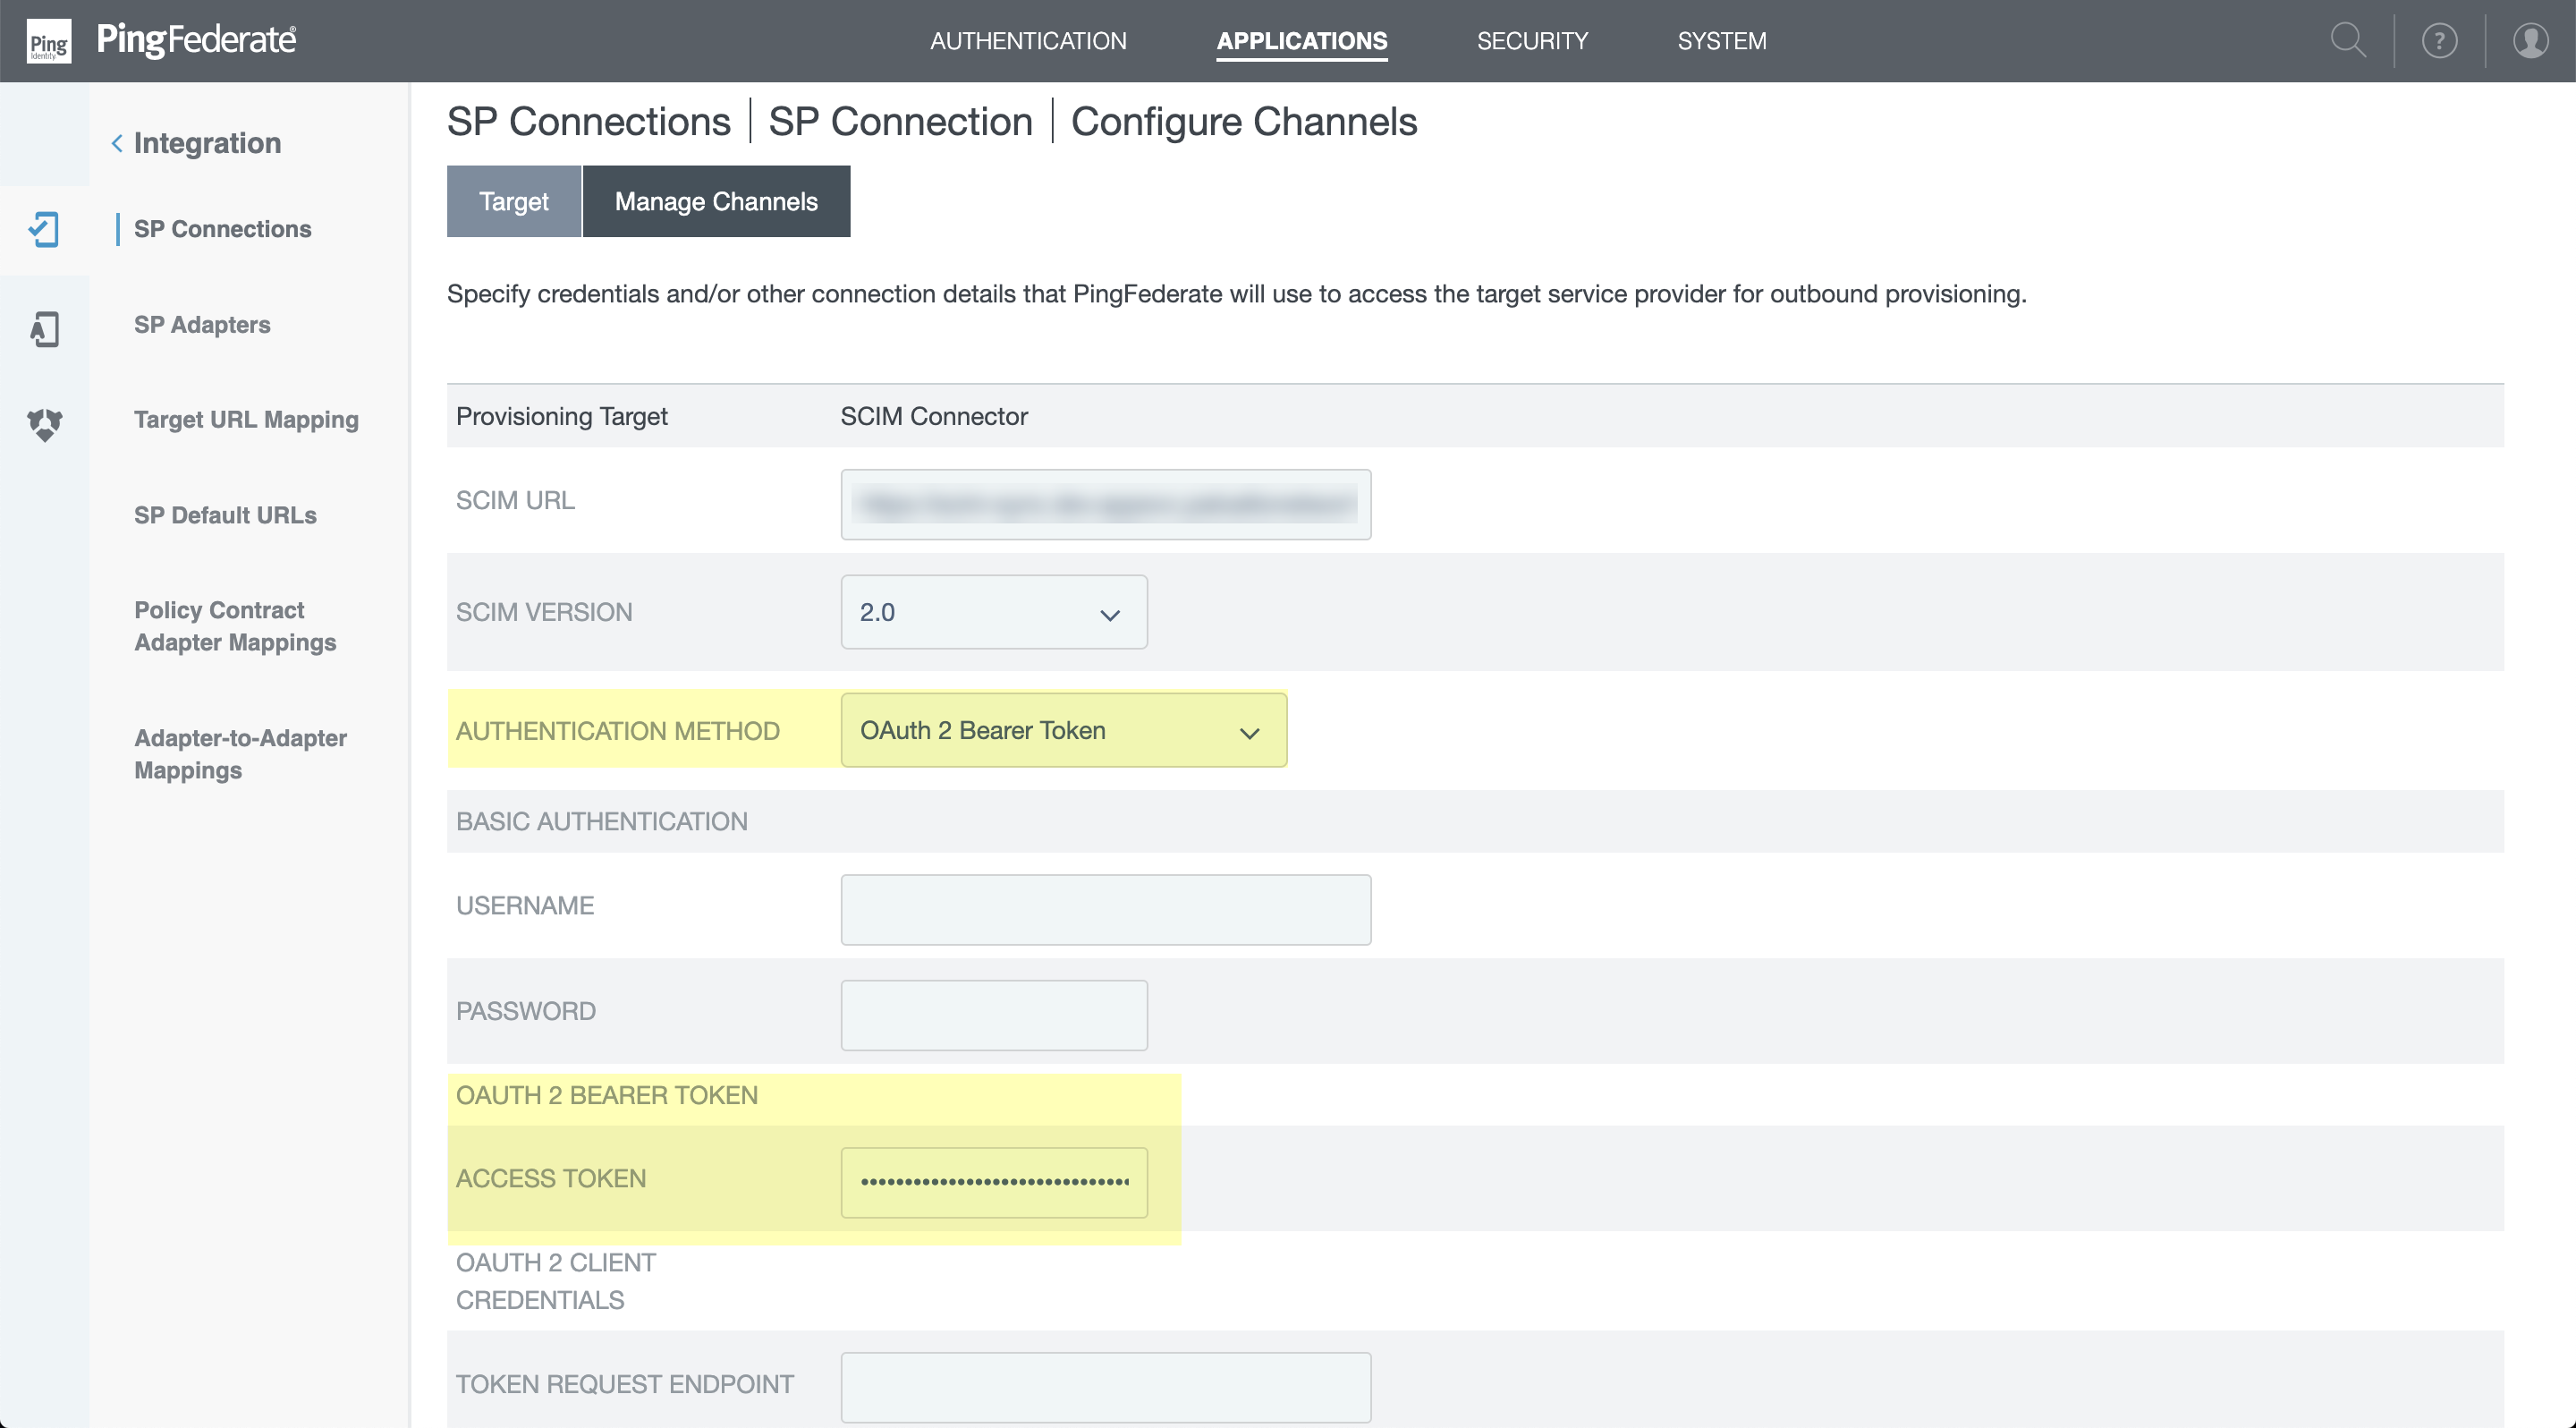
Task: Click into the Username input field
Action: [x=1105, y=910]
